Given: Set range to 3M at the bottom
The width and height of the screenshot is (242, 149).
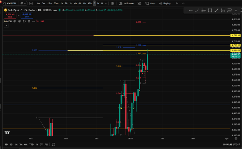Looking at the screenshot, I should [x=21, y=144].
